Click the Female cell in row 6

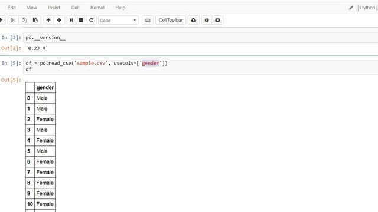tap(45, 161)
